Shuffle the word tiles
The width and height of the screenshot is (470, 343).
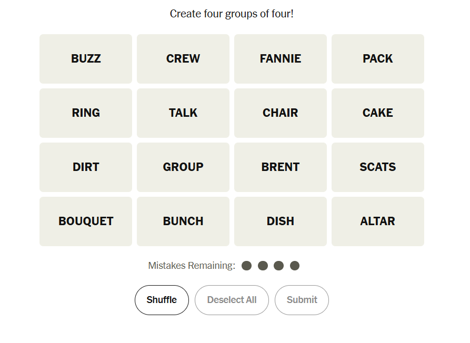(x=162, y=300)
